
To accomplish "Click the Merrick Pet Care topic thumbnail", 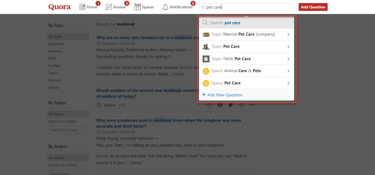I will coord(206,35).
